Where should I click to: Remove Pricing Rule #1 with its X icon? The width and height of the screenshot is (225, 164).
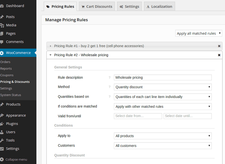tap(219, 46)
